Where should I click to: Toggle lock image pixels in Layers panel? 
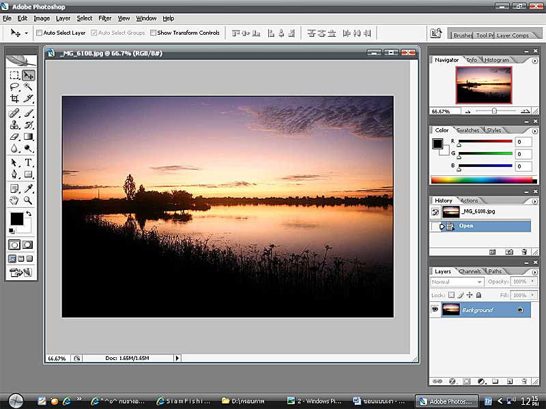(460, 295)
